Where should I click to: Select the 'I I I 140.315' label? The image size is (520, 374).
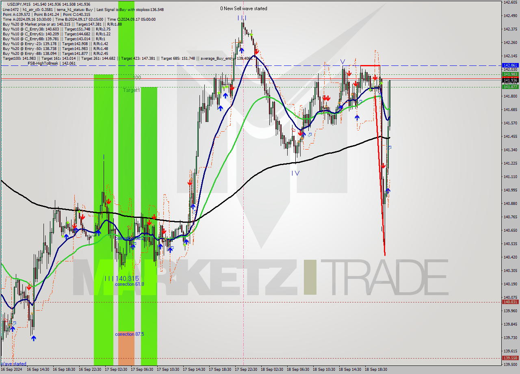tap(122, 278)
